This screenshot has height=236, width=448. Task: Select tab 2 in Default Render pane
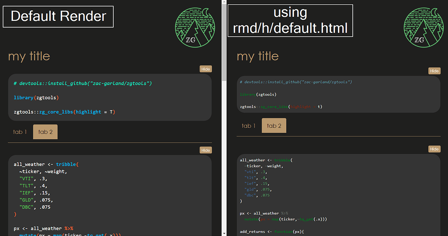[45, 132]
